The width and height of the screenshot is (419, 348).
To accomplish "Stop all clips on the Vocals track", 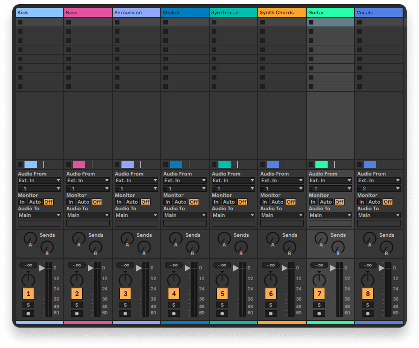I will (360, 164).
